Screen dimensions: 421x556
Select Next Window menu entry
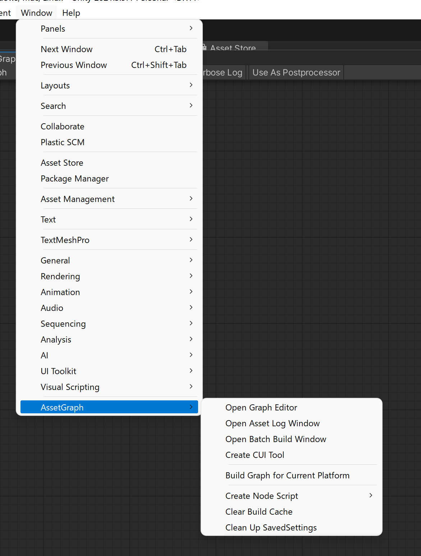[109, 49]
